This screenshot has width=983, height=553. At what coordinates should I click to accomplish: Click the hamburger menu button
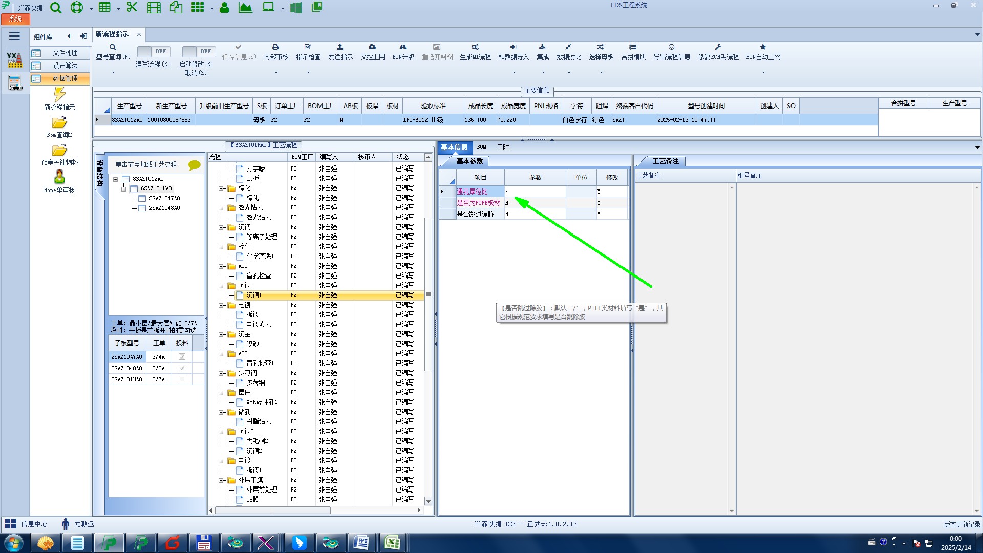pyautogui.click(x=14, y=36)
